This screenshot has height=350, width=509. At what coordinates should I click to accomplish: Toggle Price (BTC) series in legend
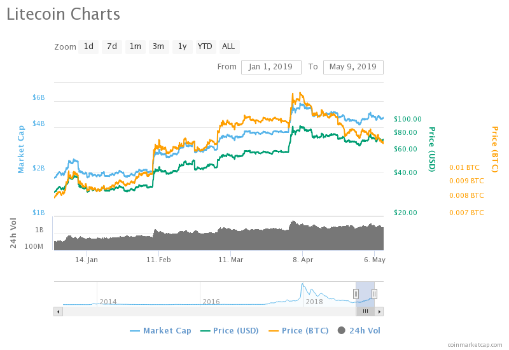298,331
